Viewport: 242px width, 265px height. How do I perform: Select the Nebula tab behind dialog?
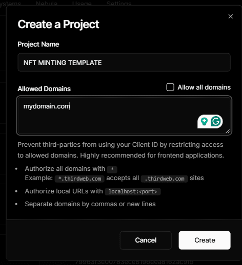(47, 3)
